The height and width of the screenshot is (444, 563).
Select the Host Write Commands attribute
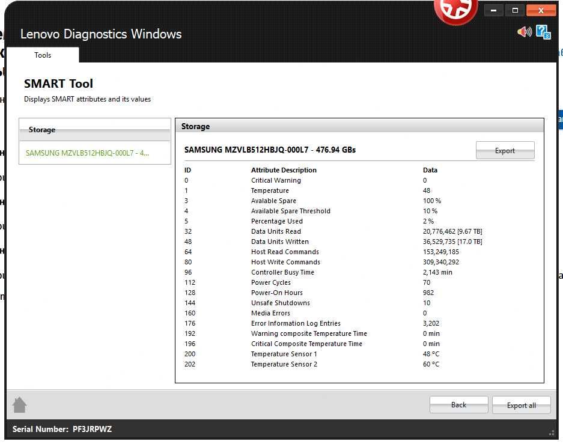(x=285, y=262)
